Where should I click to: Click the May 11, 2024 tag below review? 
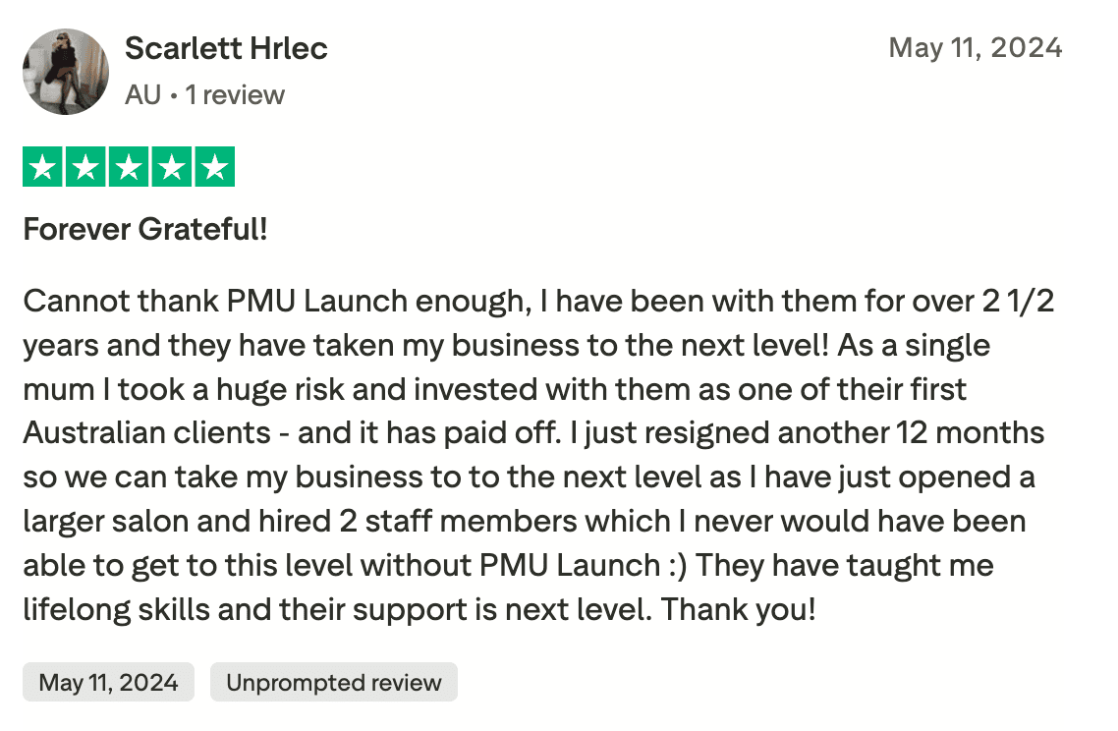click(x=108, y=683)
